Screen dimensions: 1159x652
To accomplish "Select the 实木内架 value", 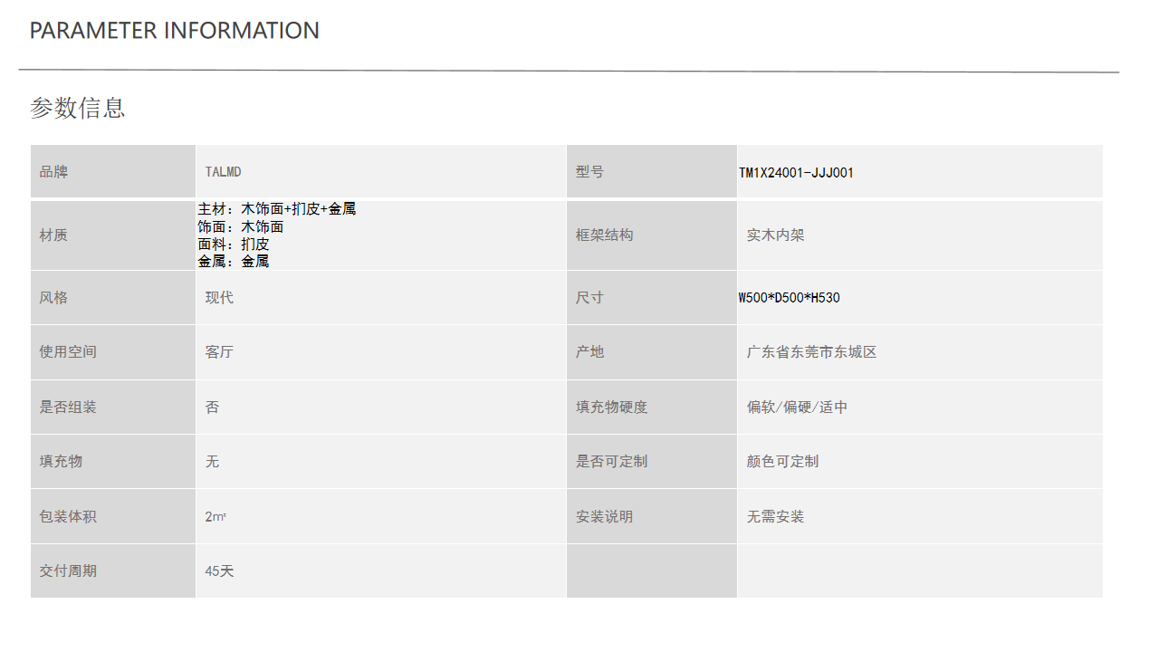I will pyautogui.click(x=776, y=235).
